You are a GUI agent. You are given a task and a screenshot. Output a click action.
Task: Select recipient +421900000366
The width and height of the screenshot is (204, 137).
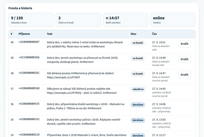[29, 57]
